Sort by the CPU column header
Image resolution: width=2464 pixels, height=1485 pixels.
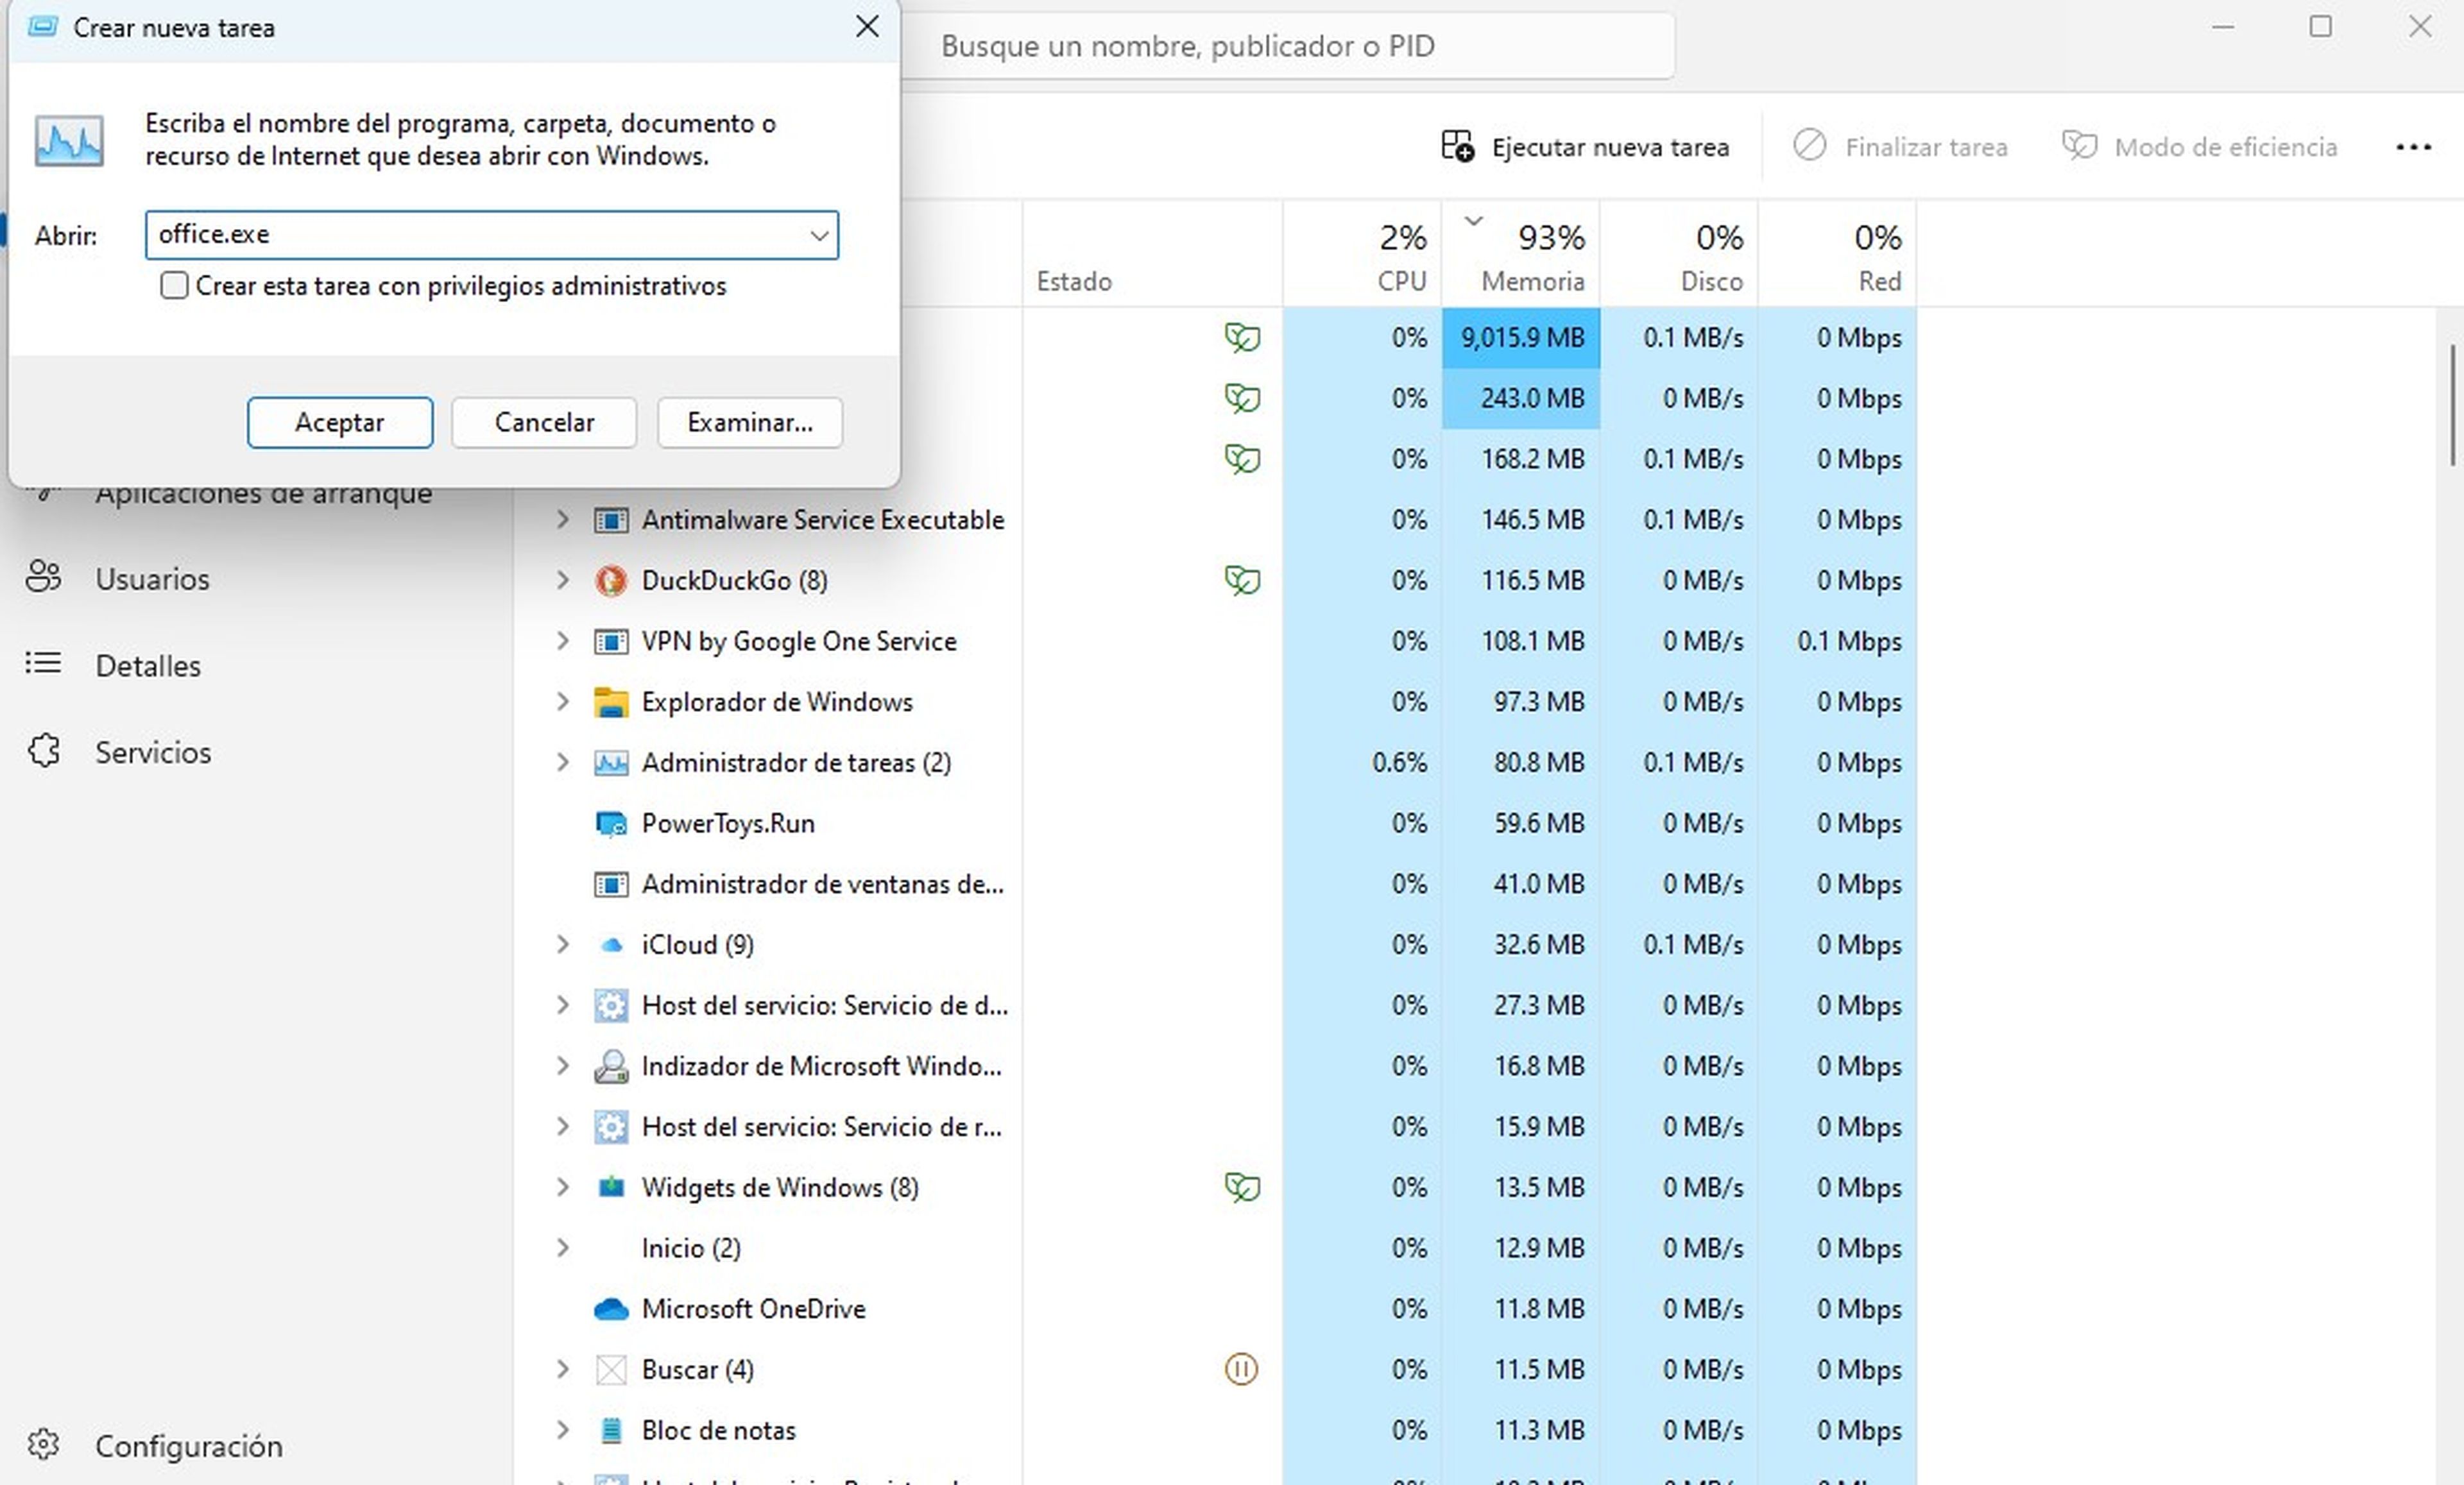[x=1362, y=254]
